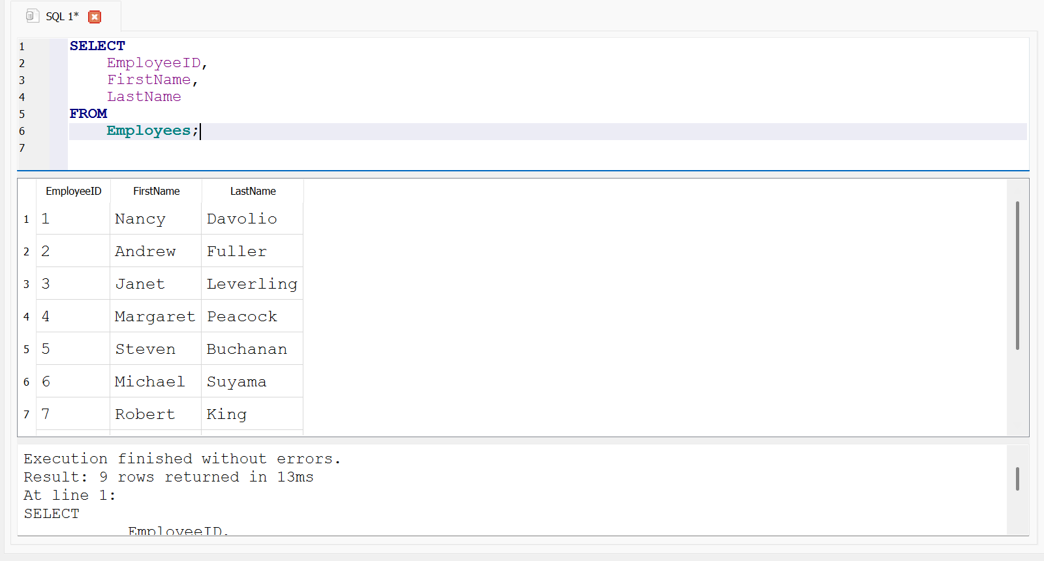Select row 5 via row header

26,349
